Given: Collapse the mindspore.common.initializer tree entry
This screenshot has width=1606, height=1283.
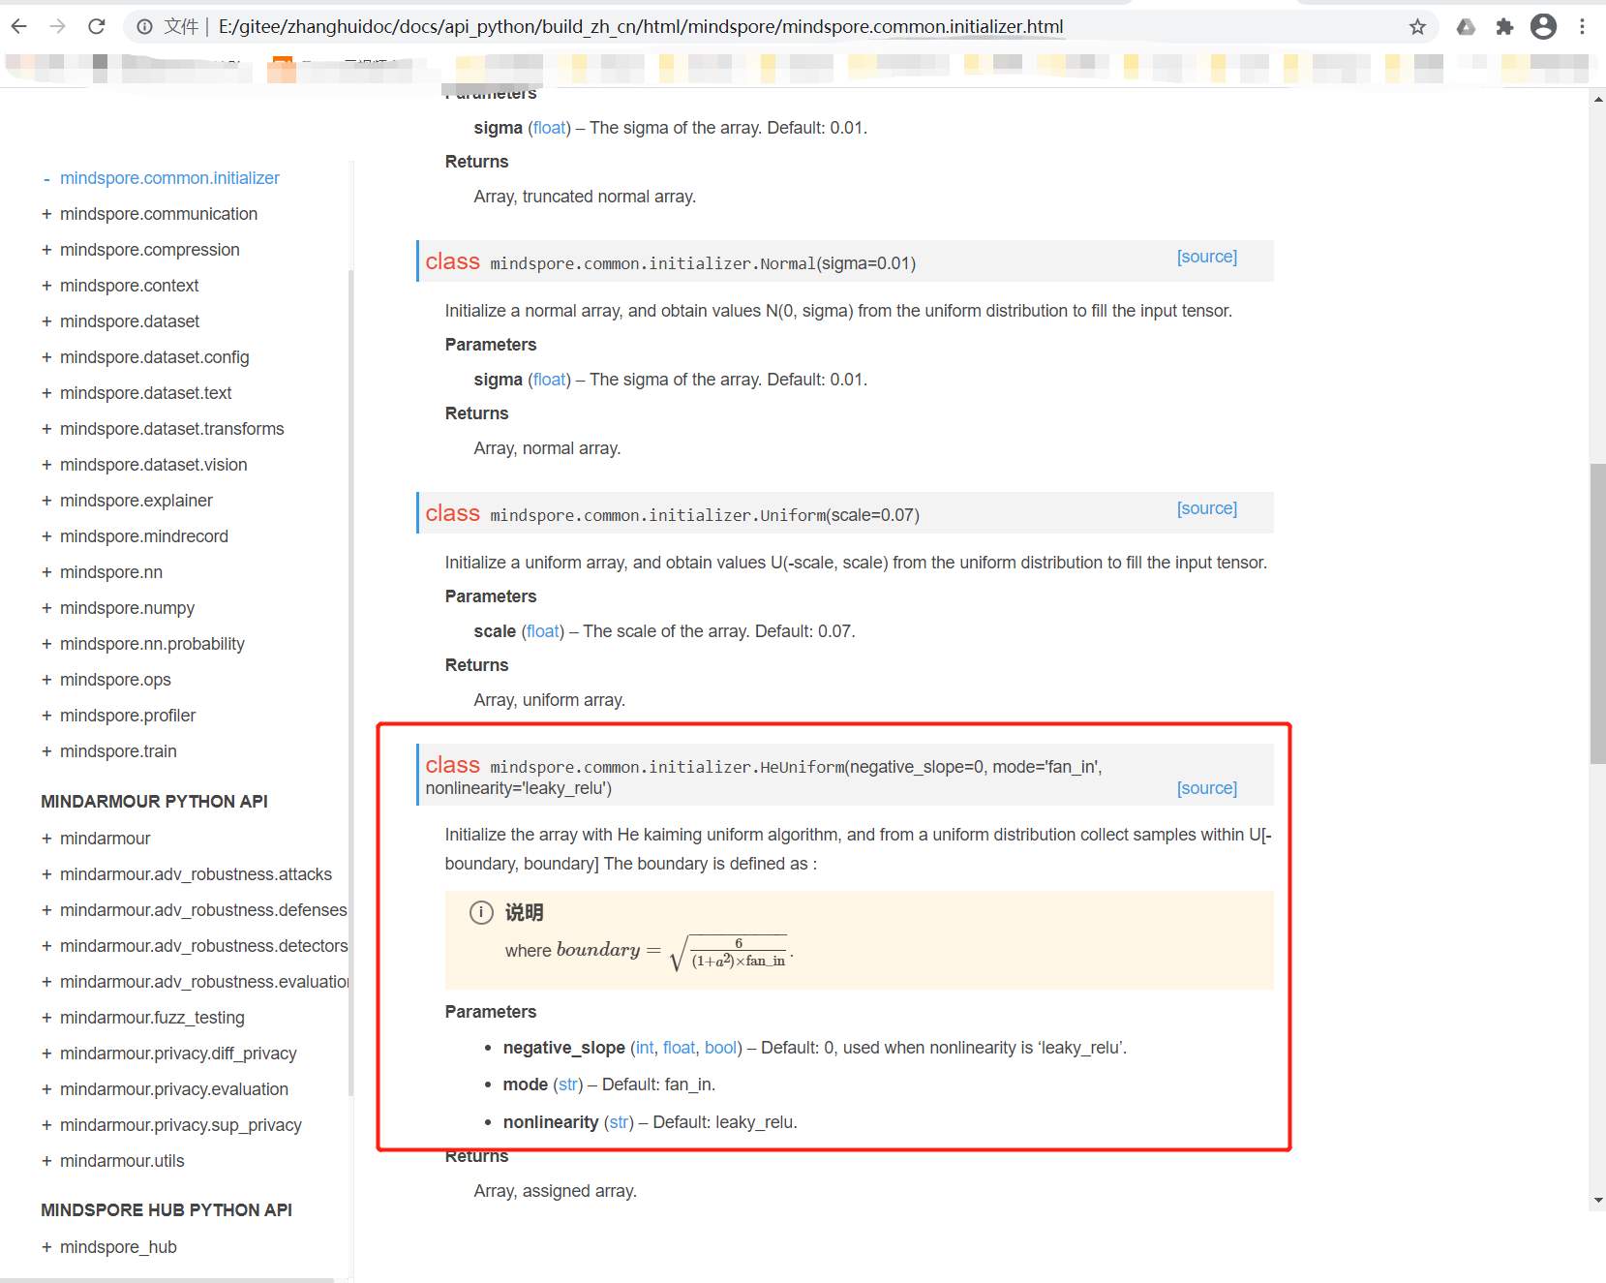Looking at the screenshot, I should 46,178.
